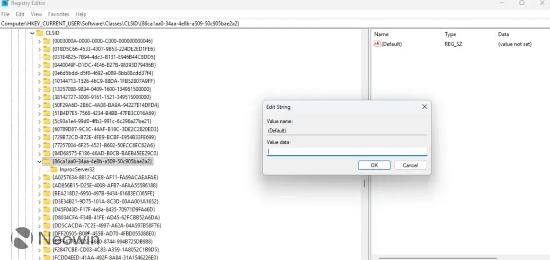Image resolution: width=550 pixels, height=260 pixels.
Task: Close the Edit String dialog
Action: coord(425,106)
